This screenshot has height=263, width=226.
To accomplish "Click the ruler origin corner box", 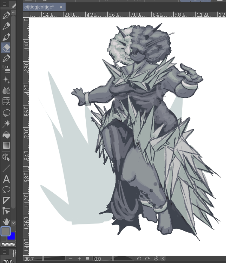I will coord(26,15).
